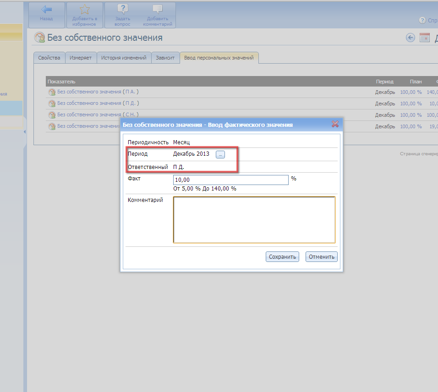Click the Факт value input field
This screenshot has width=438, height=392.
[x=230, y=180]
